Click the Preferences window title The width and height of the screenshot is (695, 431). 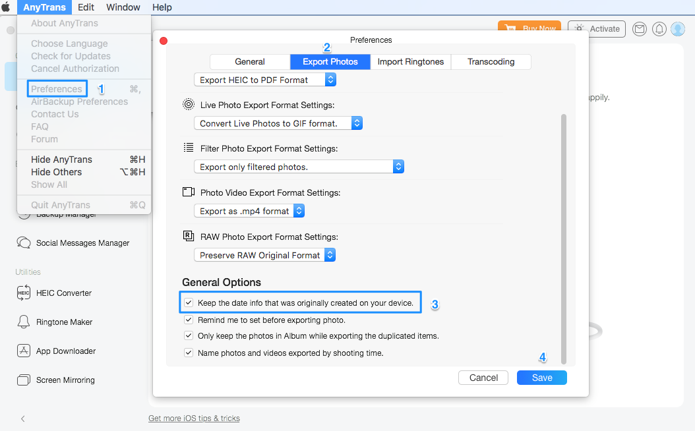[x=371, y=40]
